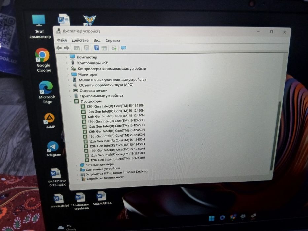Select Устройства безопасности label
The height and width of the screenshot is (231, 308).
[106, 178]
